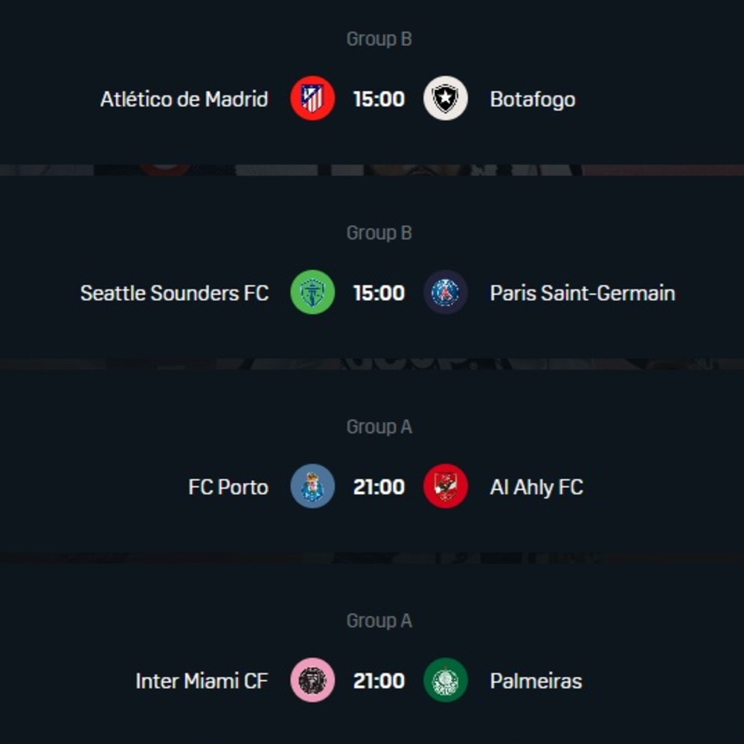This screenshot has height=744, width=744.
Task: Click the Inter Miami CF team name
Action: click(201, 681)
